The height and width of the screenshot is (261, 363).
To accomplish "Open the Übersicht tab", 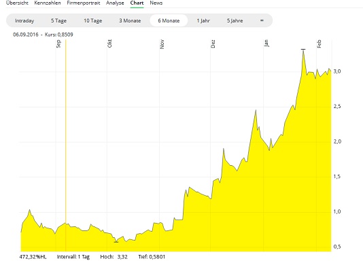I will [17, 3].
